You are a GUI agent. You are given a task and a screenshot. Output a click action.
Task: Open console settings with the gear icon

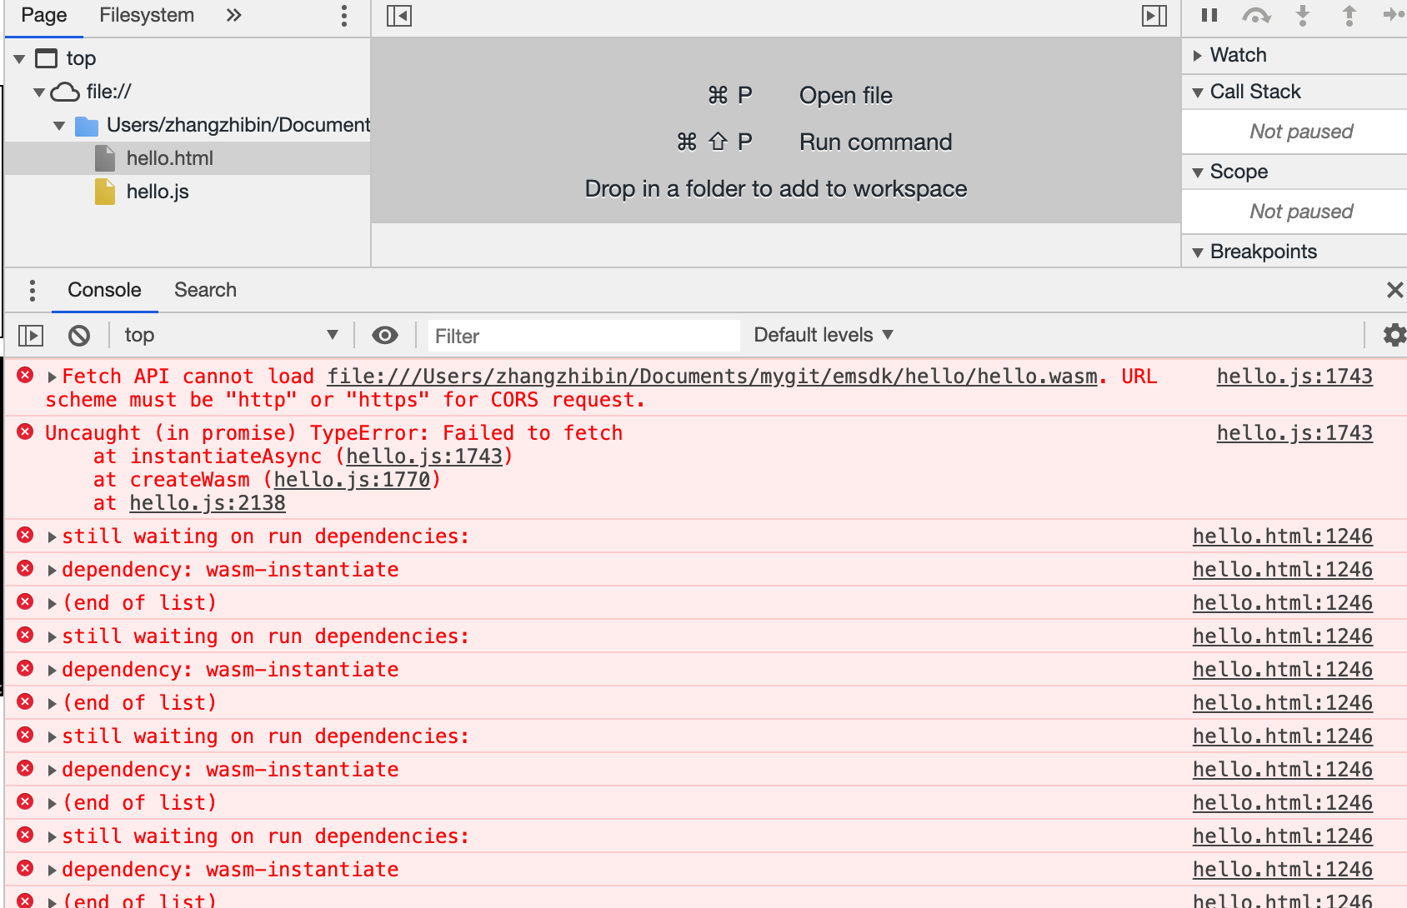(1393, 335)
